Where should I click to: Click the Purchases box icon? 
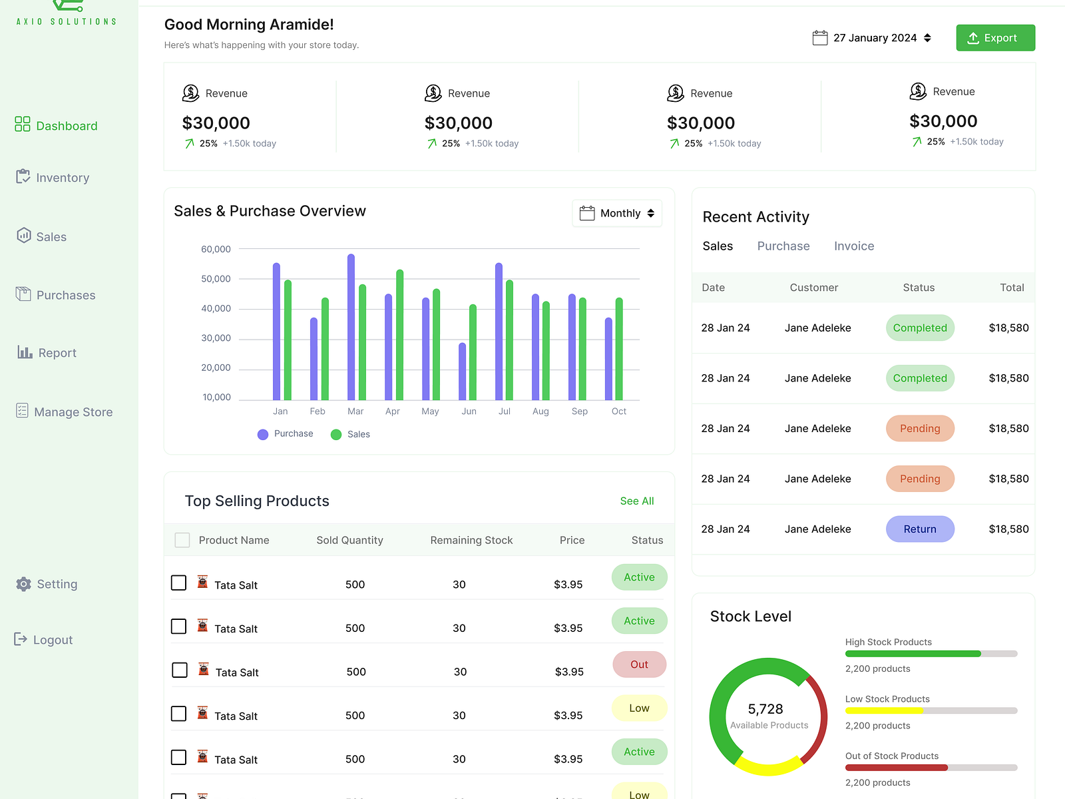tap(23, 294)
